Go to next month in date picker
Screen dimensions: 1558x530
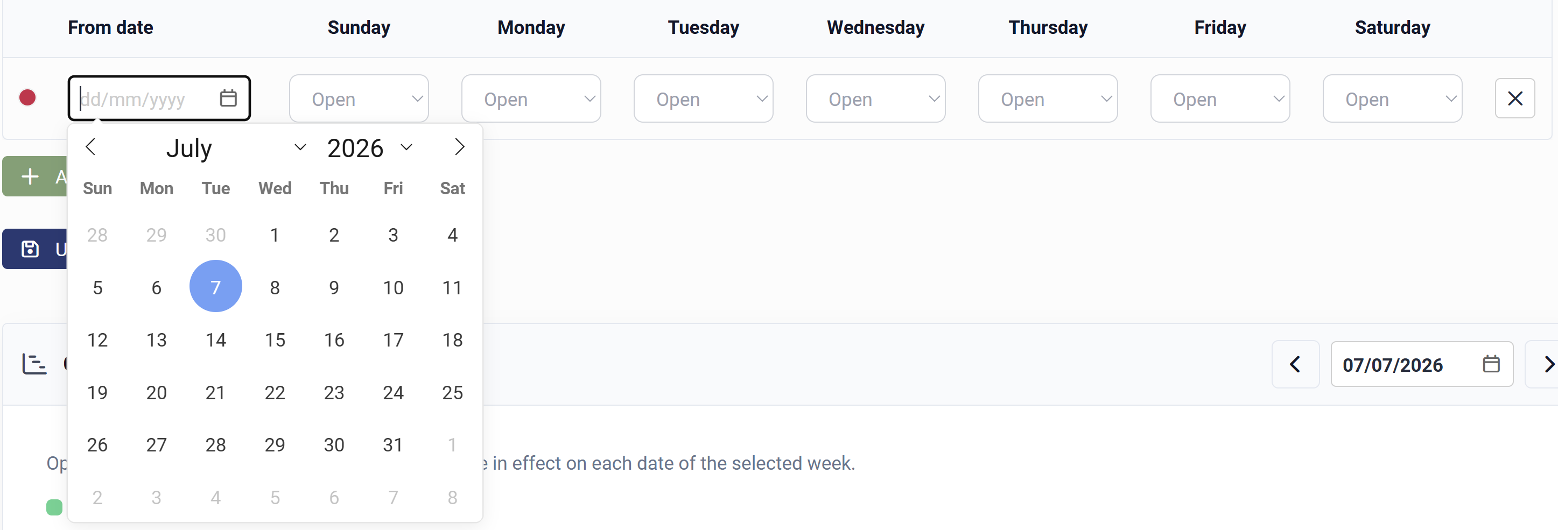point(460,147)
